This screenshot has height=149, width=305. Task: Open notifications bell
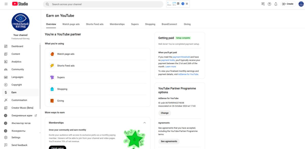point(276,4)
